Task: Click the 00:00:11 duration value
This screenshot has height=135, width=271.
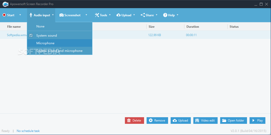Action: pos(191,35)
